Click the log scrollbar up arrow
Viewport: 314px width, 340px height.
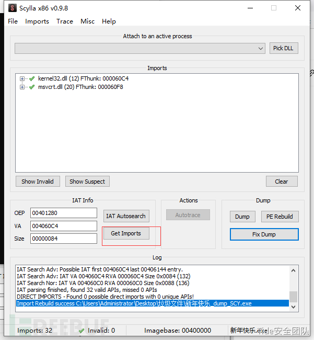click(x=294, y=270)
